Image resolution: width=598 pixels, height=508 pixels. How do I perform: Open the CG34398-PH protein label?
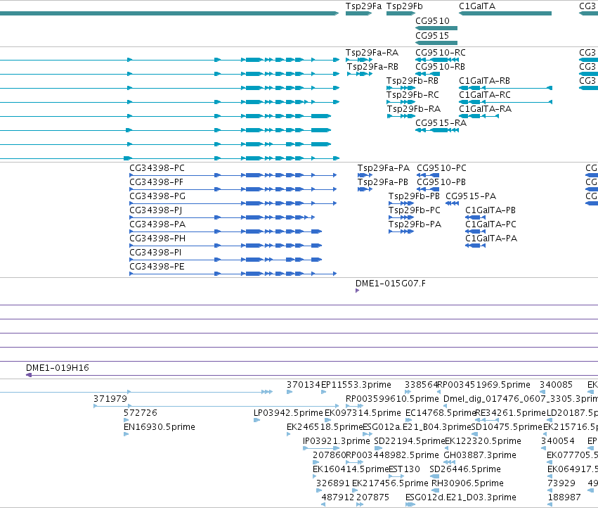point(157,239)
